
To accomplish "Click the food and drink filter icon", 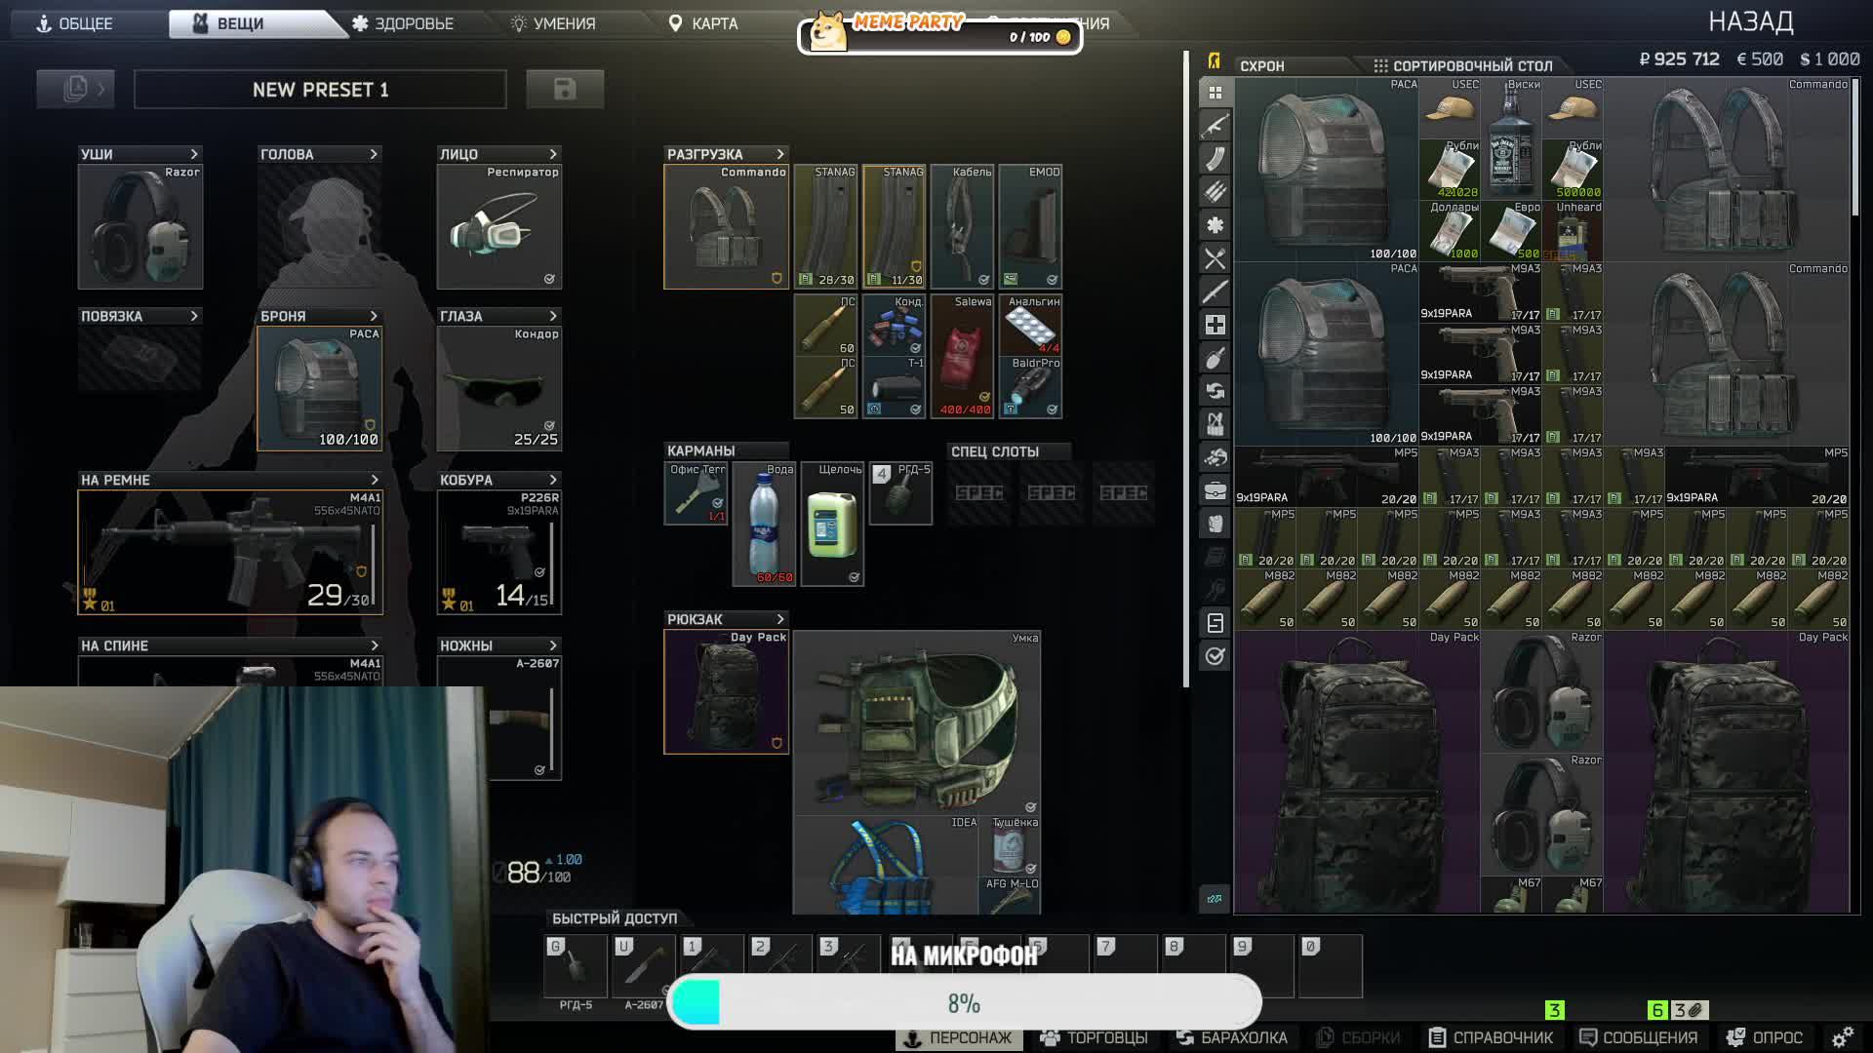I will click(1215, 258).
